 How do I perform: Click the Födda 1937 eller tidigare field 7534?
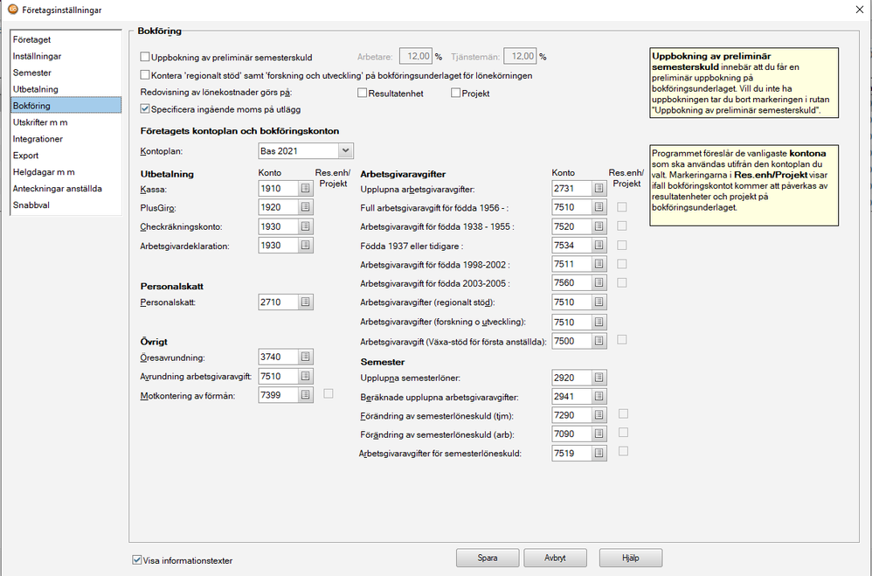tap(572, 246)
